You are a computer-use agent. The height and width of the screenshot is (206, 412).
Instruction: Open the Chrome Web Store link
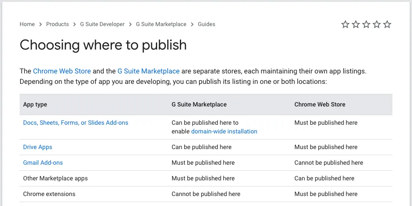click(62, 71)
